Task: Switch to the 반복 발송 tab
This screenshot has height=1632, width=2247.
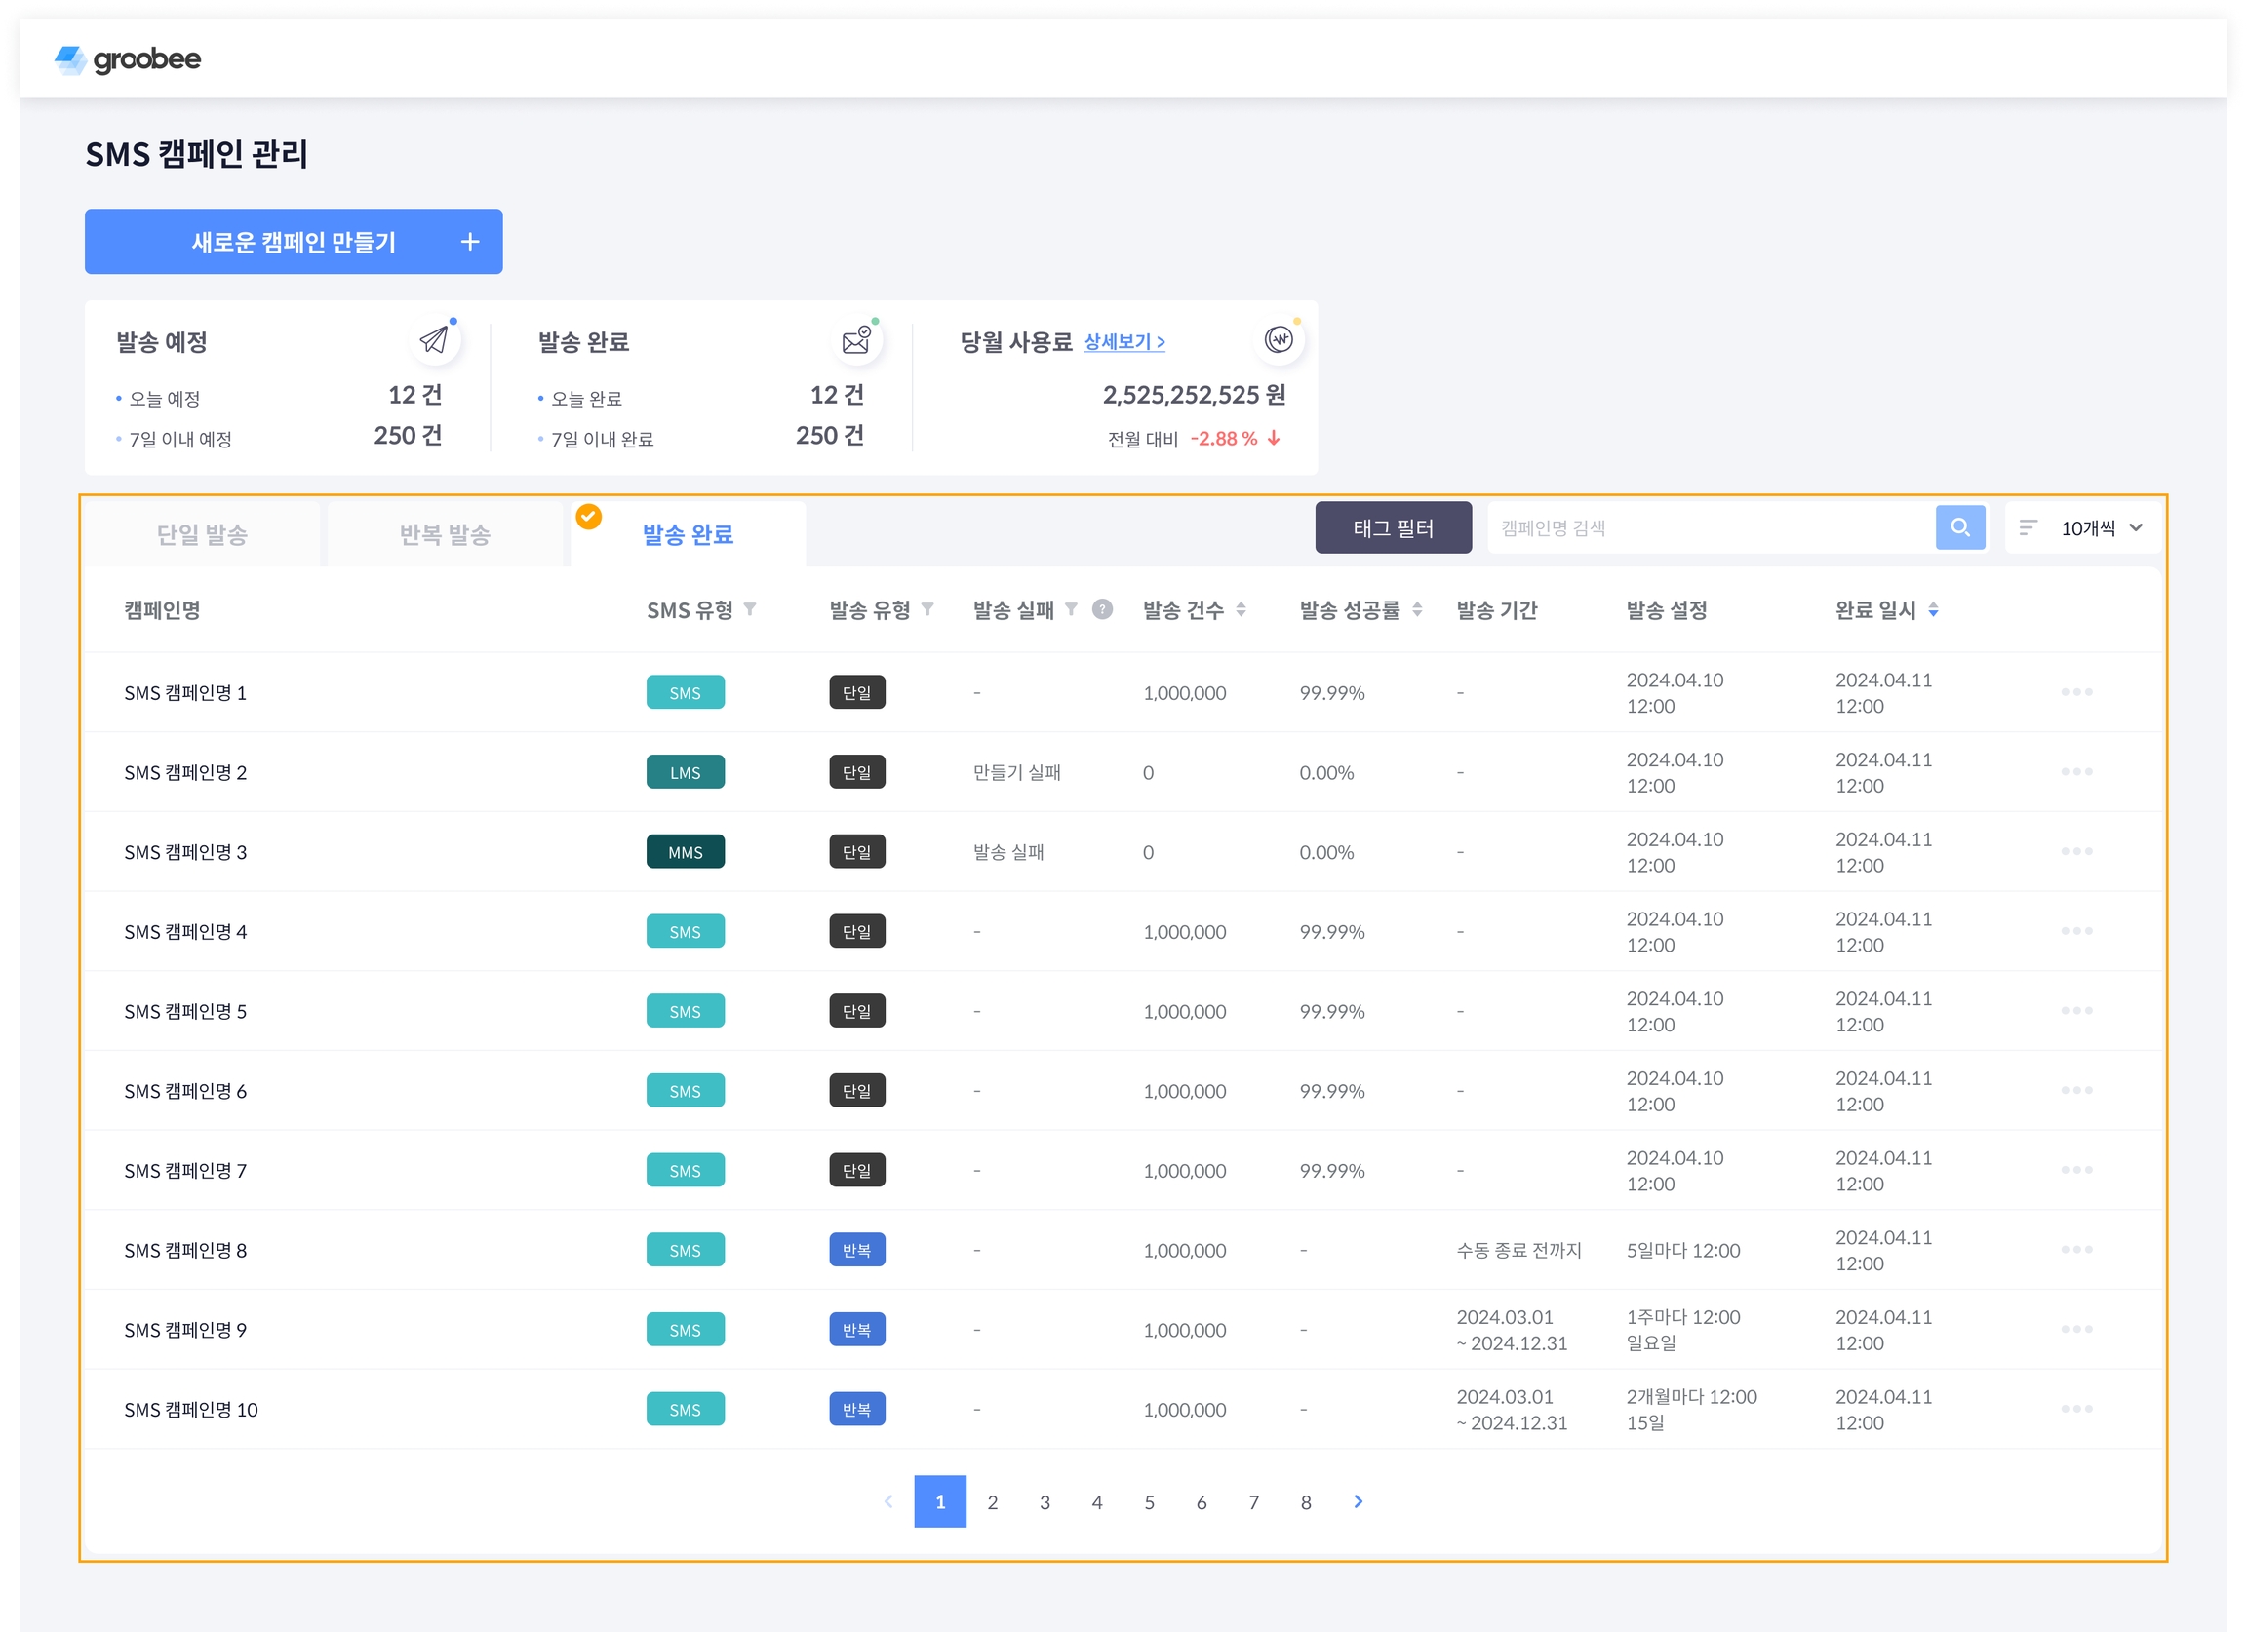Action: [445, 535]
